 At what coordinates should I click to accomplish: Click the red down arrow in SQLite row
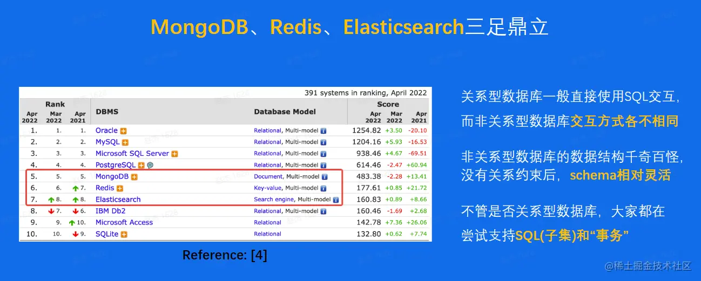[75, 234]
